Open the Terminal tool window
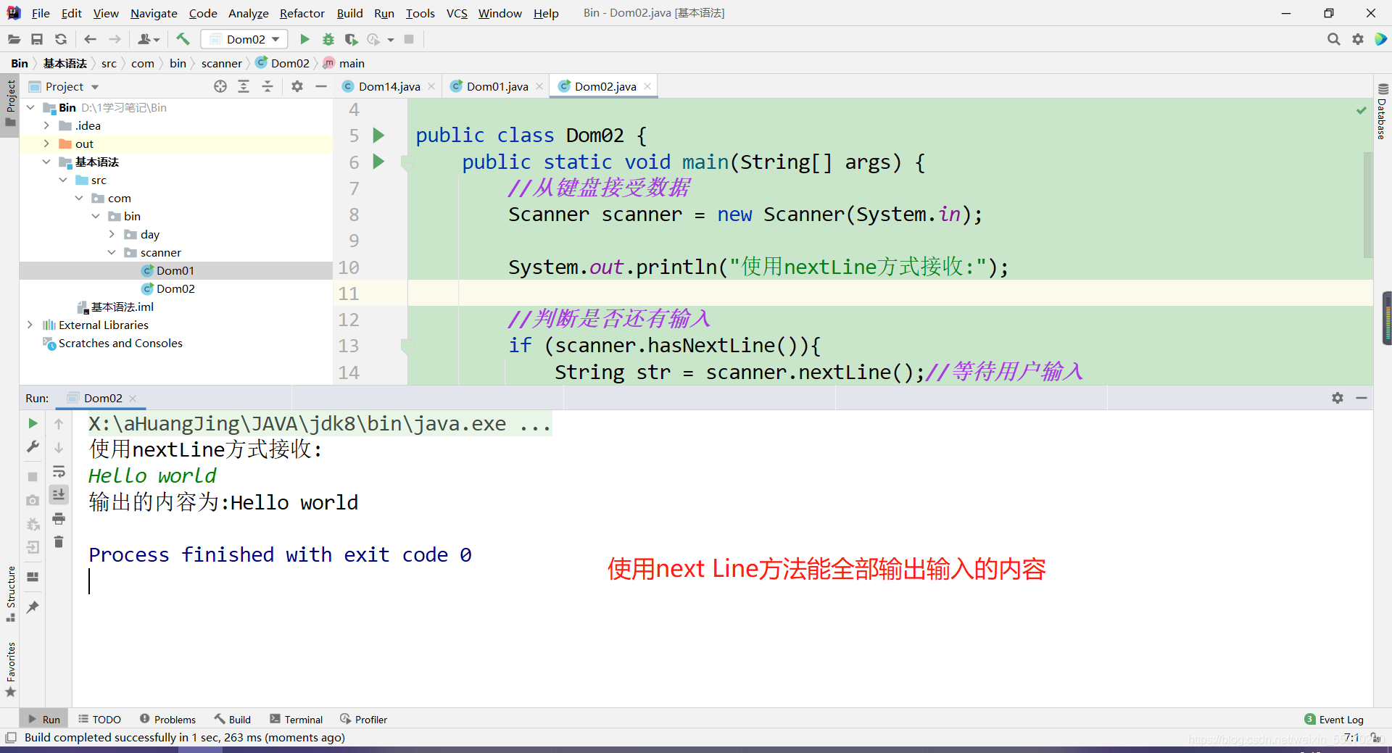The image size is (1392, 753). pyautogui.click(x=296, y=719)
